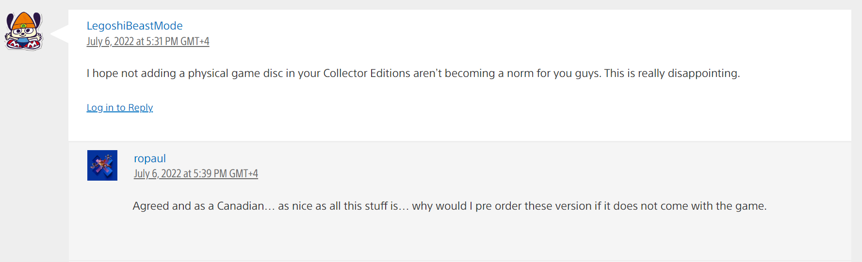Open ropaul's profile via username link
The height and width of the screenshot is (262, 862).
tap(150, 158)
